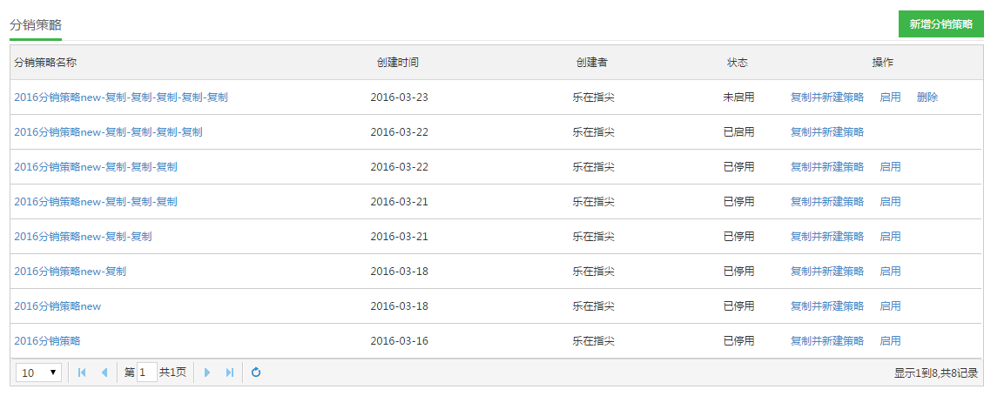Screen dimensions: 984x396
Task: Click 复制并新建策略 in the 2016-03-16 row
Action: (827, 341)
